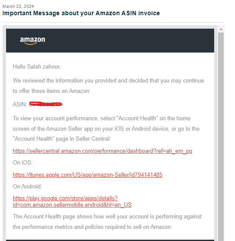Click the "We reviewed the information" paragraph

pyautogui.click(x=108, y=86)
